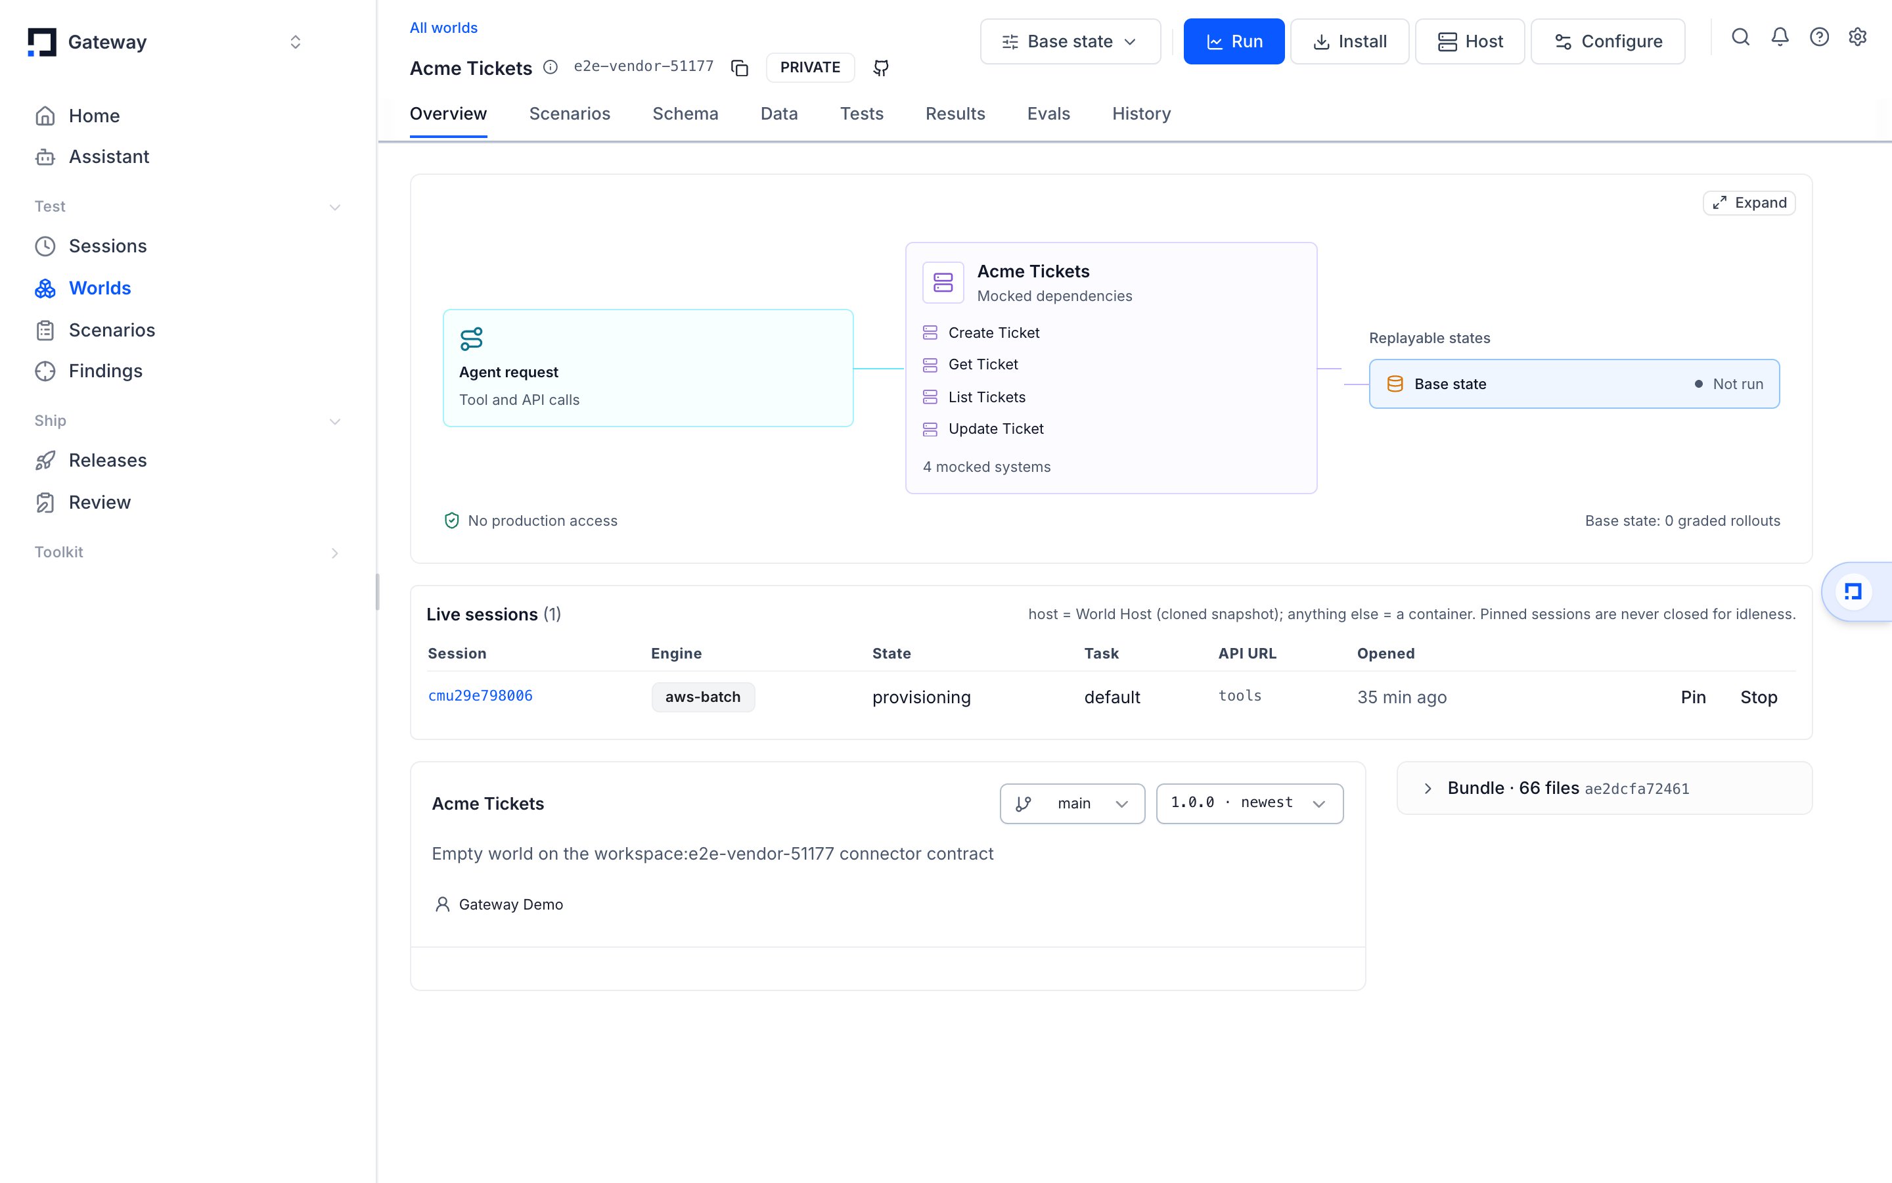Collapse the Test sidebar section

(334, 207)
